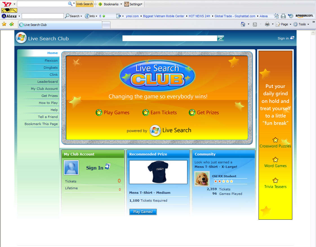The width and height of the screenshot is (316, 247).
Task: Open Flexicon in the left menu
Action: coord(51,61)
